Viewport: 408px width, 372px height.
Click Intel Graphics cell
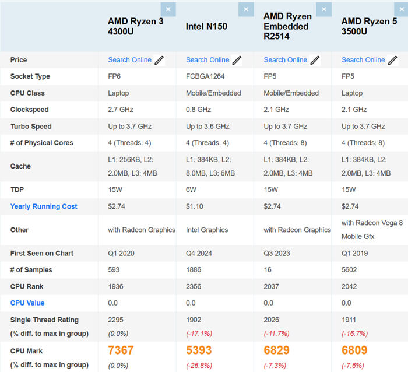pyautogui.click(x=207, y=230)
